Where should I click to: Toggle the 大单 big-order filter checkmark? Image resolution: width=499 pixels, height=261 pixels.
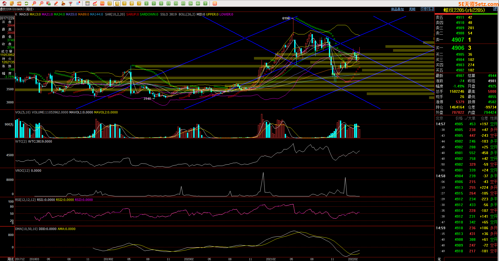coord(466,118)
